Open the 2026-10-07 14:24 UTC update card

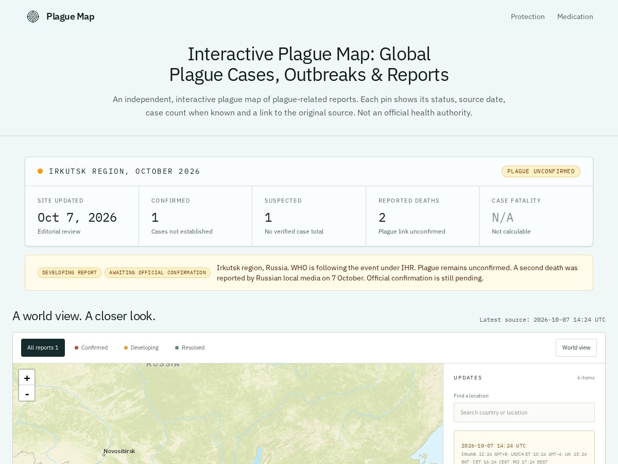(524, 448)
